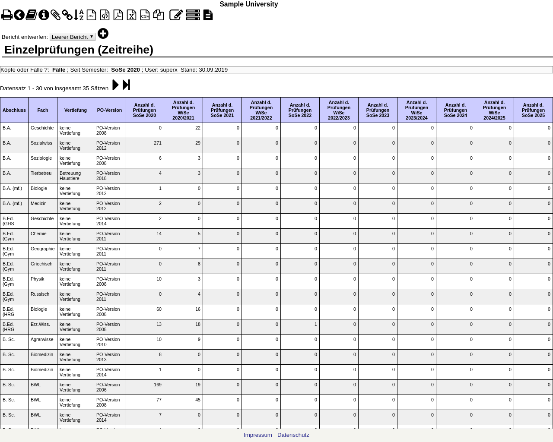Export the report as HTML
This screenshot has width=553, height=442.
click(x=91, y=16)
